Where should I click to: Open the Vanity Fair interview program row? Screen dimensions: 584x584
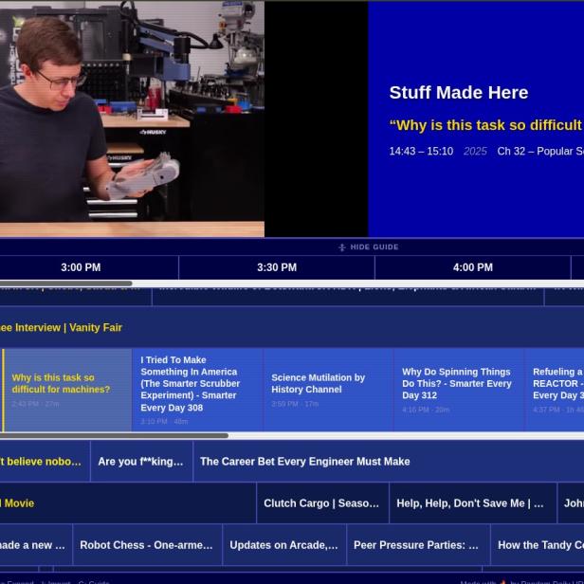coord(292,328)
